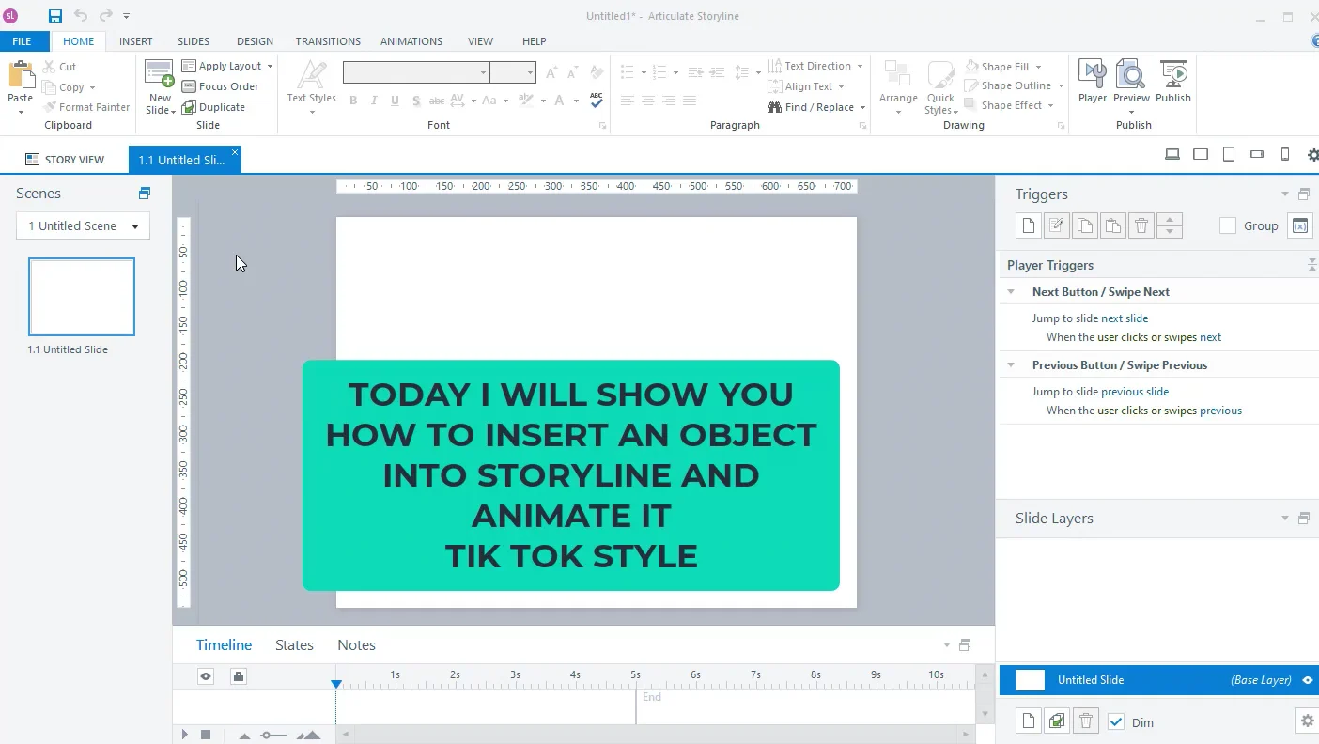The height and width of the screenshot is (744, 1319).
Task: Create a new trigger
Action: tap(1029, 225)
